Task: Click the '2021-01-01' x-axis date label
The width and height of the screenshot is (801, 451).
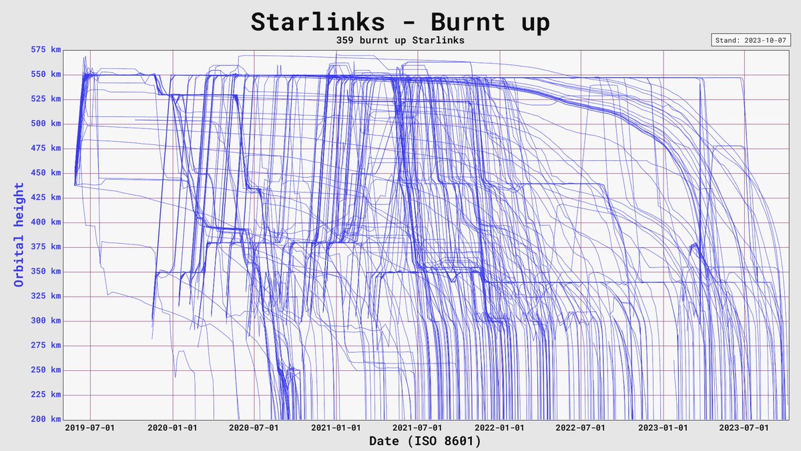Action: pyautogui.click(x=337, y=428)
